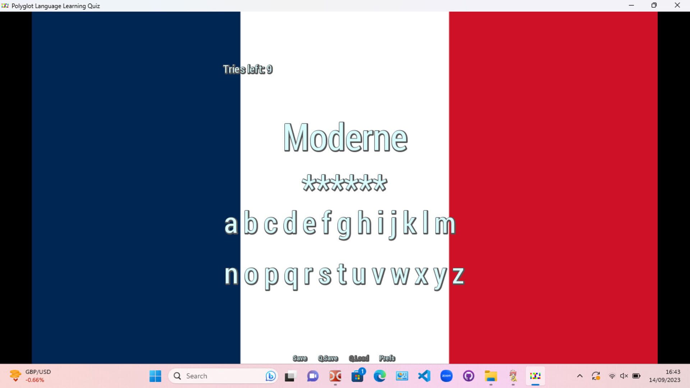
Task: Launch Visual Studio Code
Action: click(x=424, y=376)
